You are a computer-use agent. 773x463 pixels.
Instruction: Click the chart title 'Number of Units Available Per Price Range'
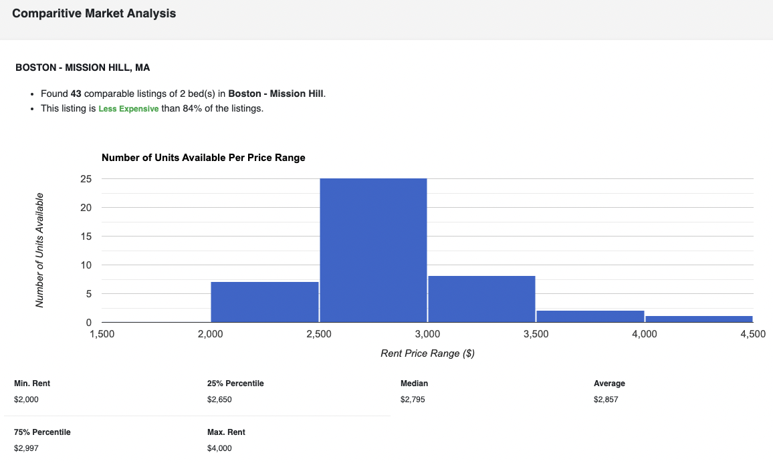(203, 158)
